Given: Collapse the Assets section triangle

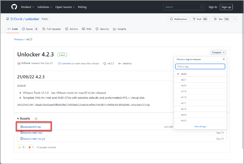Looking at the screenshot, I should coord(18,119).
